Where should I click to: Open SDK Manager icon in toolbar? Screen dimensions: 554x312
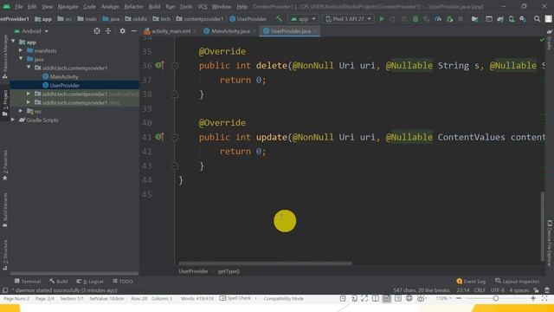coord(523,19)
